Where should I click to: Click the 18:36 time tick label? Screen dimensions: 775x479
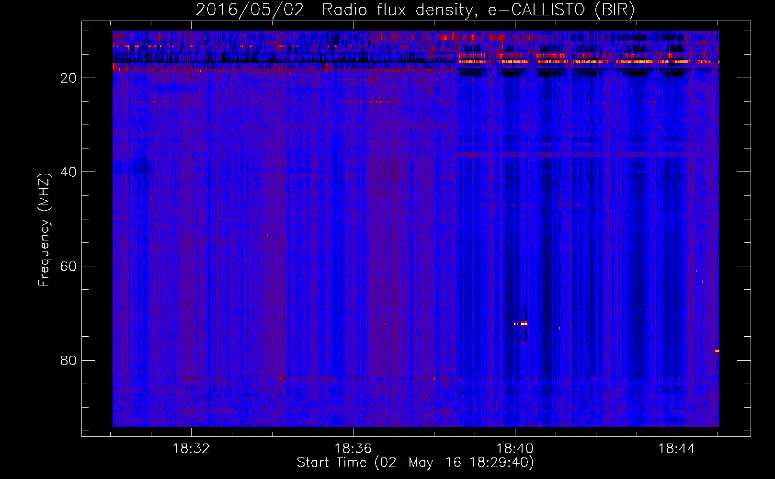(x=353, y=449)
